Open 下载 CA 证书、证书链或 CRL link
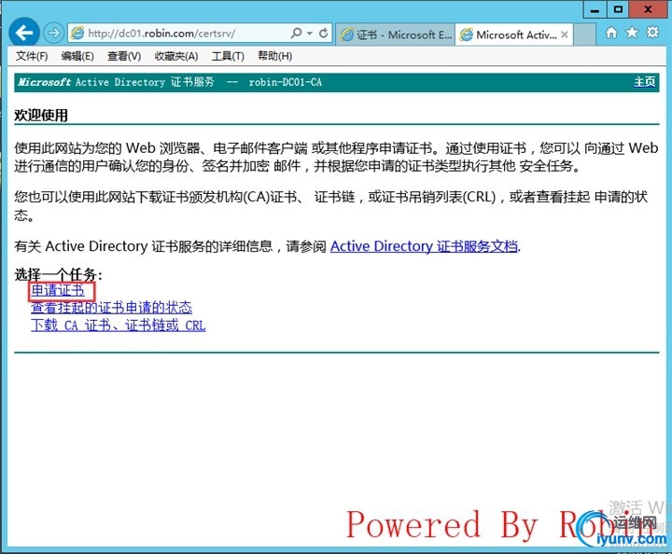 pyautogui.click(x=119, y=325)
